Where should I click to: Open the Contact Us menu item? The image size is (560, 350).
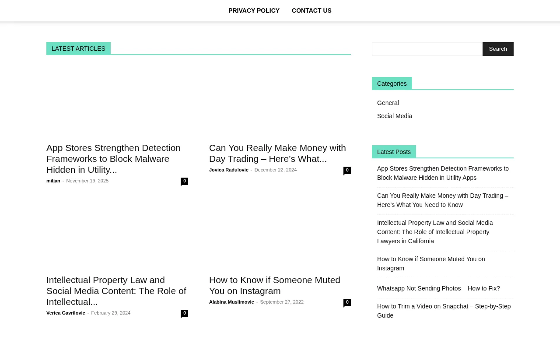311,10
